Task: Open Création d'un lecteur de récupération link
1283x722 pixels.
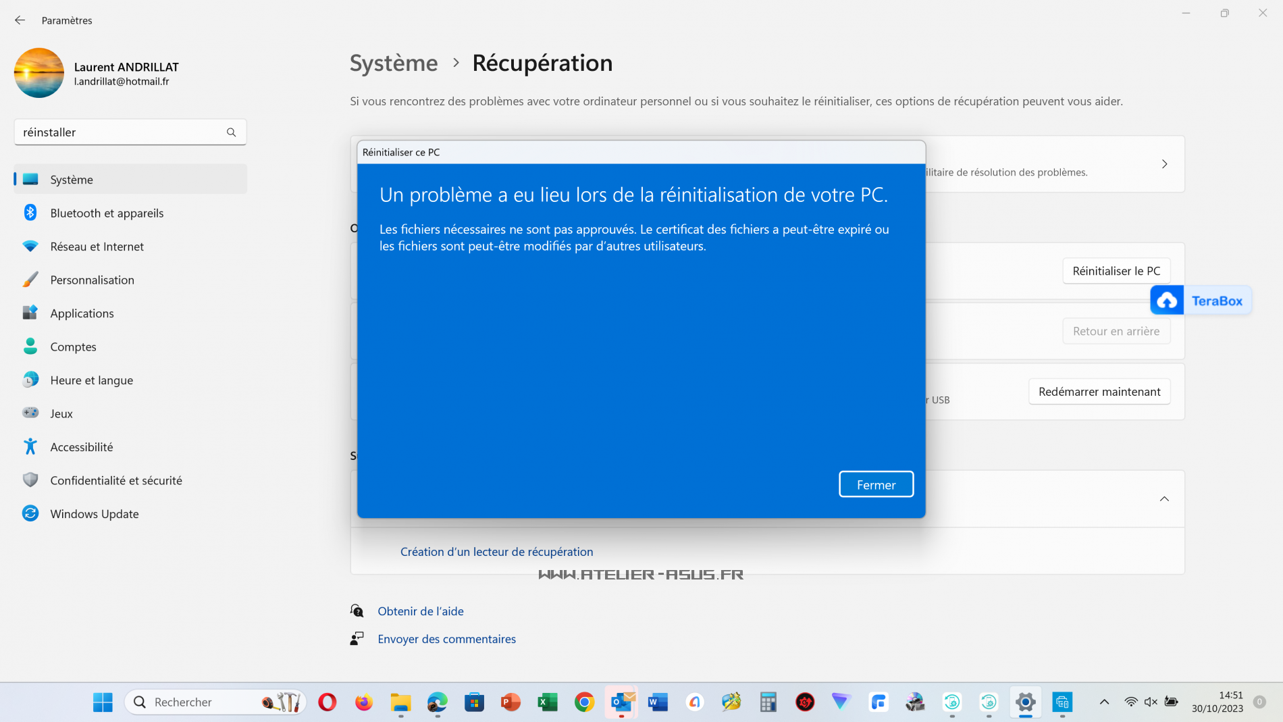Action: tap(496, 552)
